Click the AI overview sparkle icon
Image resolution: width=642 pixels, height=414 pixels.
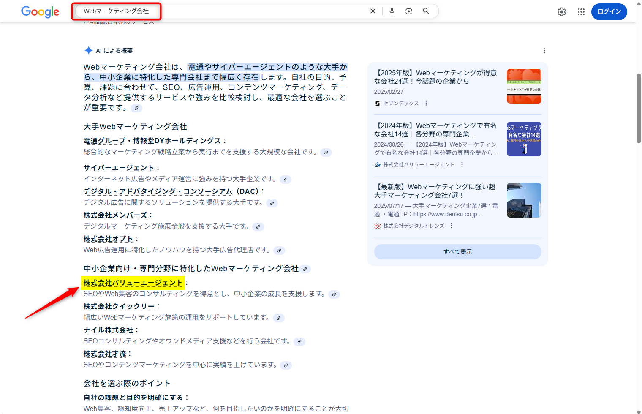pyautogui.click(x=89, y=50)
